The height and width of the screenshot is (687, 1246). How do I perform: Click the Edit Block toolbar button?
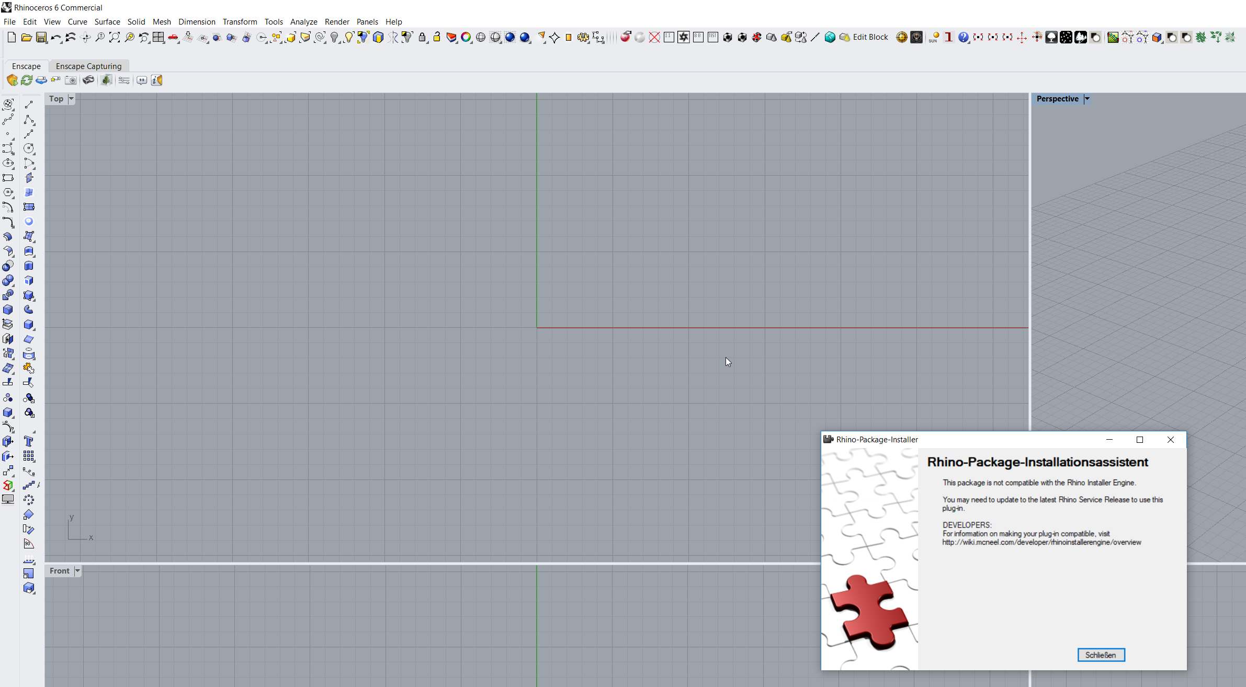(x=870, y=37)
